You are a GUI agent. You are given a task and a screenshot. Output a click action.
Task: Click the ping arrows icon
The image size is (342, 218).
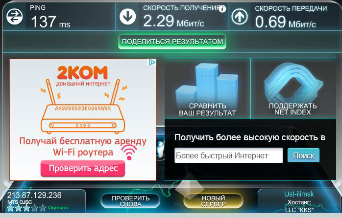point(14,17)
